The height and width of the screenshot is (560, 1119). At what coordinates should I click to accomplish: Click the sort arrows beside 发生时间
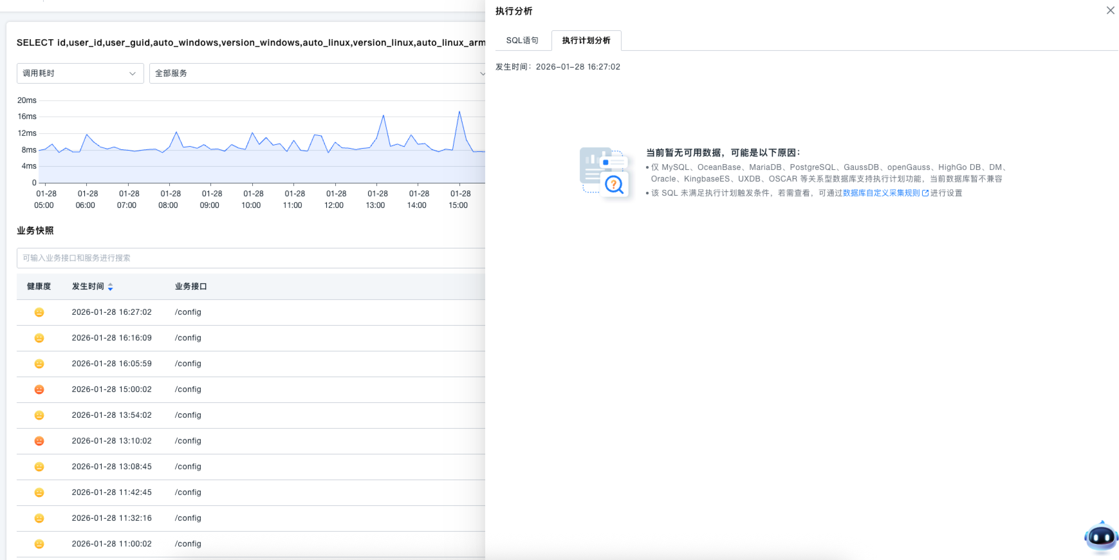(110, 287)
